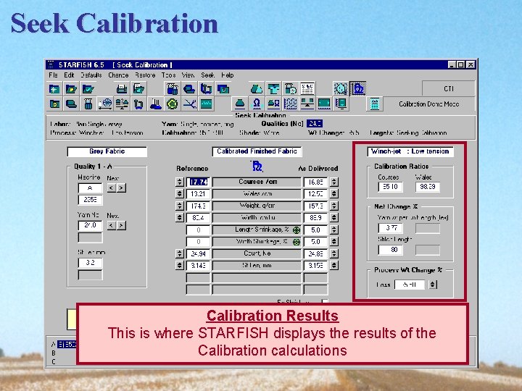Click the printer toolbar icon
This screenshot has width=522, height=391.
tap(122, 89)
